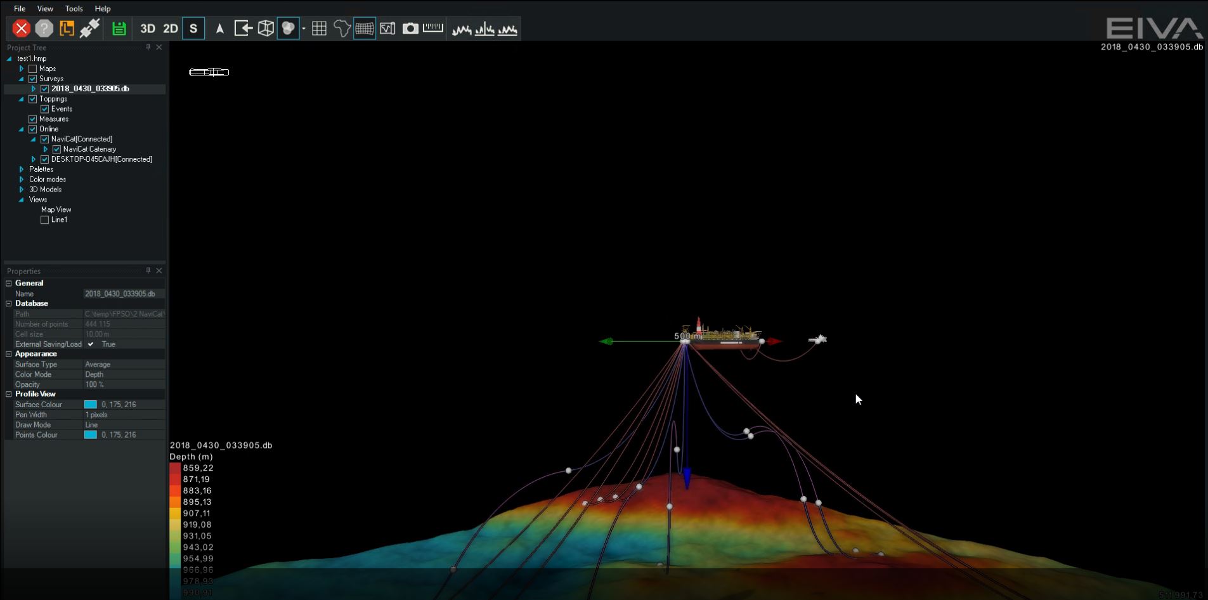
Task: Click the camera screenshot icon
Action: (x=410, y=29)
